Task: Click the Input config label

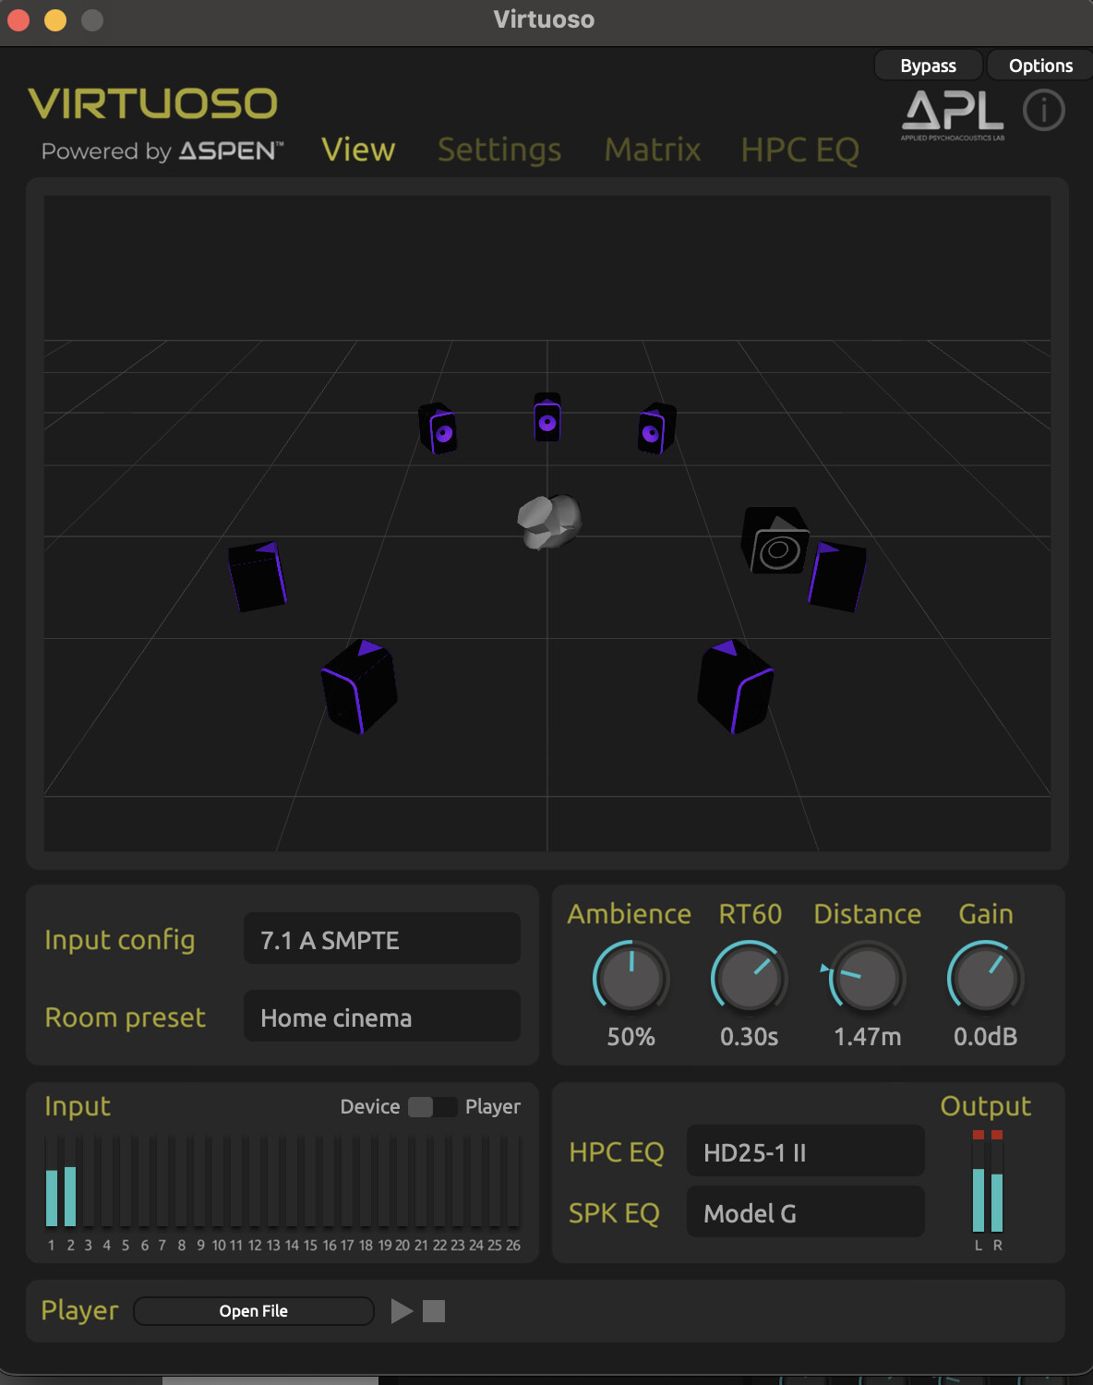Action: pyautogui.click(x=120, y=940)
